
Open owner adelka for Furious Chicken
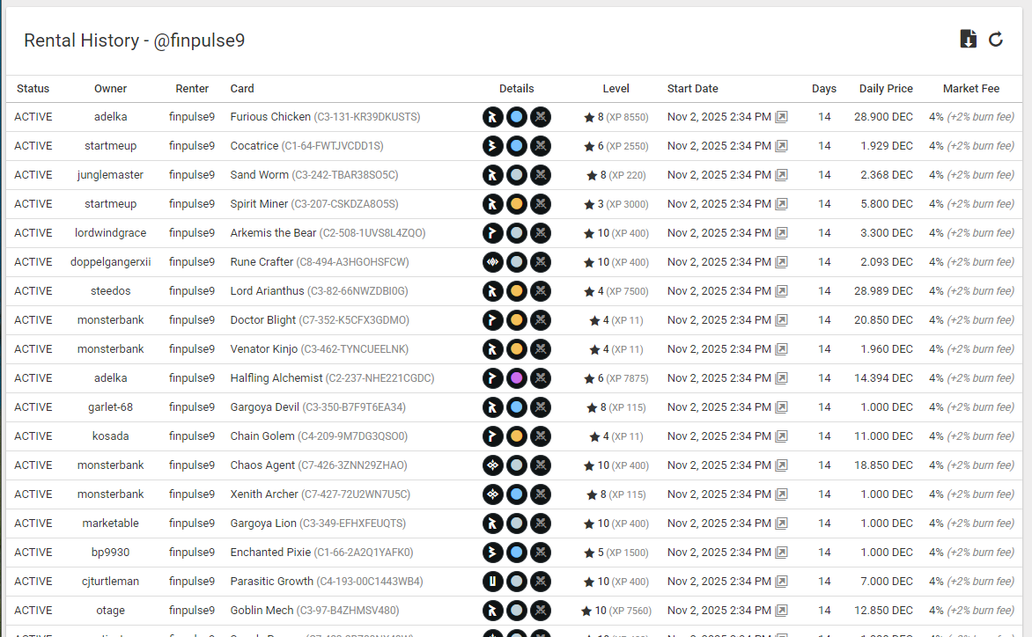(111, 117)
